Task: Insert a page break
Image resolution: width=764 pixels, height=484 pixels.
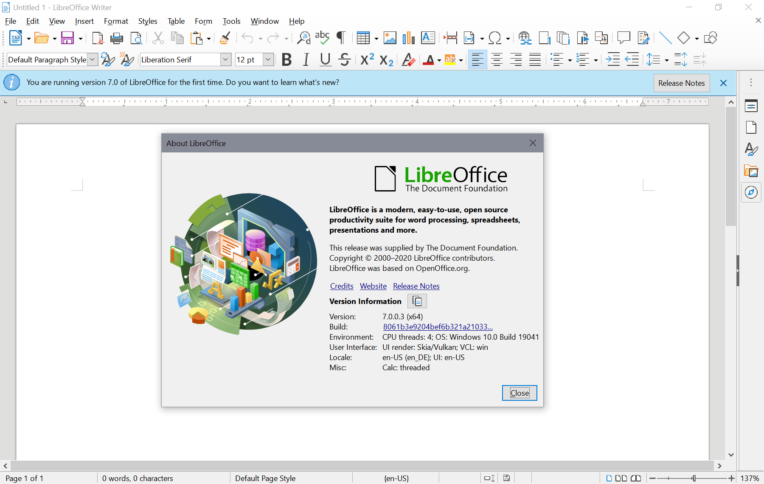Action: coord(450,38)
